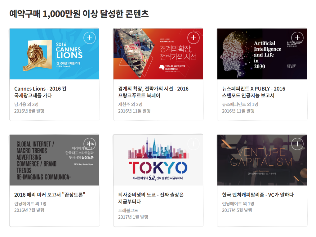Click author '런닝메이트 외 1명' under 메리 미커 보고서
Screen dimensions: 316x237
pos(30,204)
